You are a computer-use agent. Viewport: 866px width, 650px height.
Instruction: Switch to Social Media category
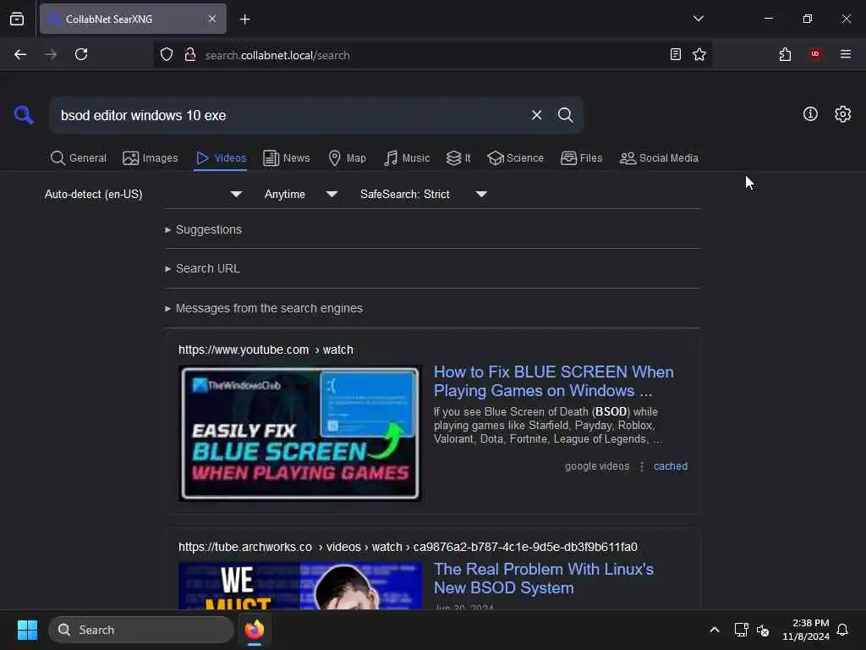tap(659, 158)
